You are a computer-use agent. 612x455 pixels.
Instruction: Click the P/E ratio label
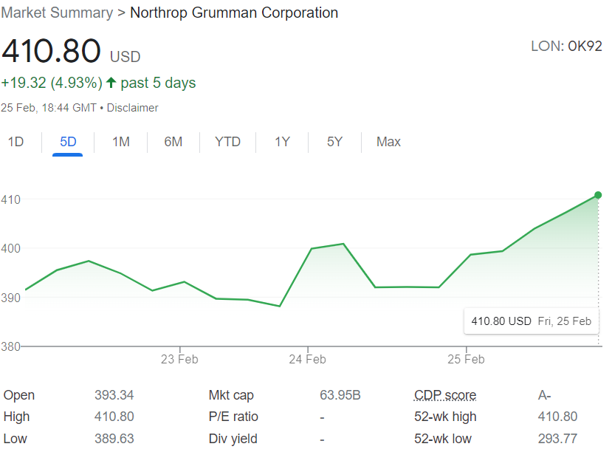pyautogui.click(x=233, y=417)
